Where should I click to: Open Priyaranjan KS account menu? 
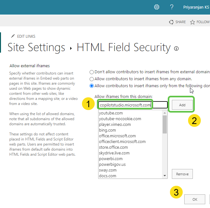click(x=196, y=7)
